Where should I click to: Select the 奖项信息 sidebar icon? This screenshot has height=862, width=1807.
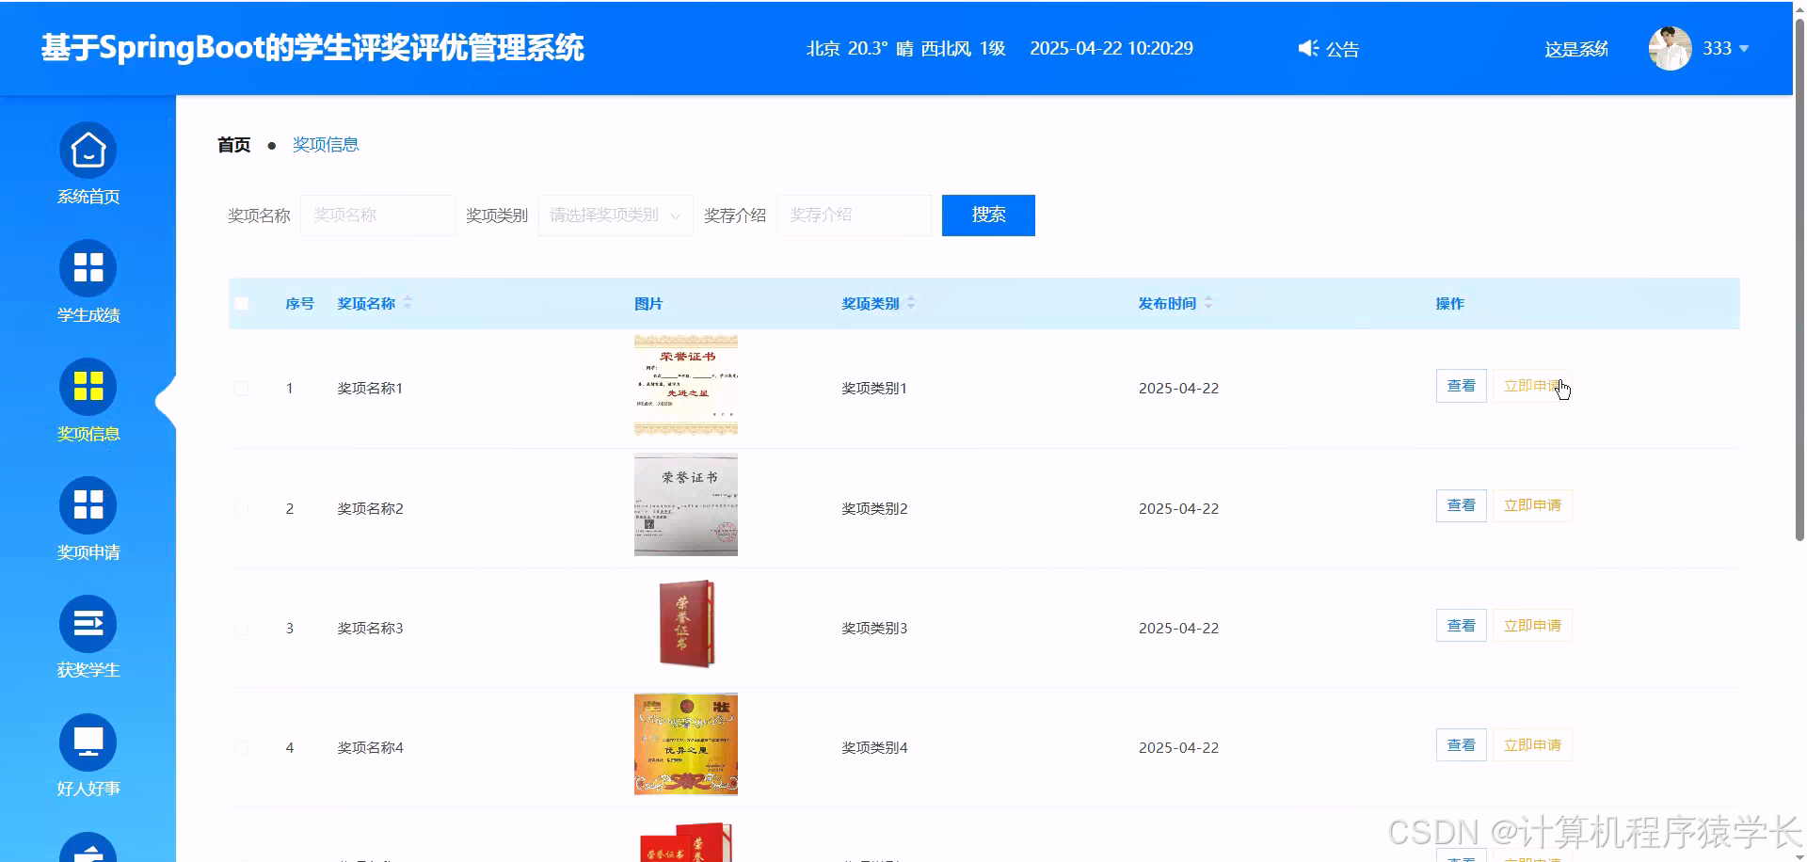[x=88, y=387]
